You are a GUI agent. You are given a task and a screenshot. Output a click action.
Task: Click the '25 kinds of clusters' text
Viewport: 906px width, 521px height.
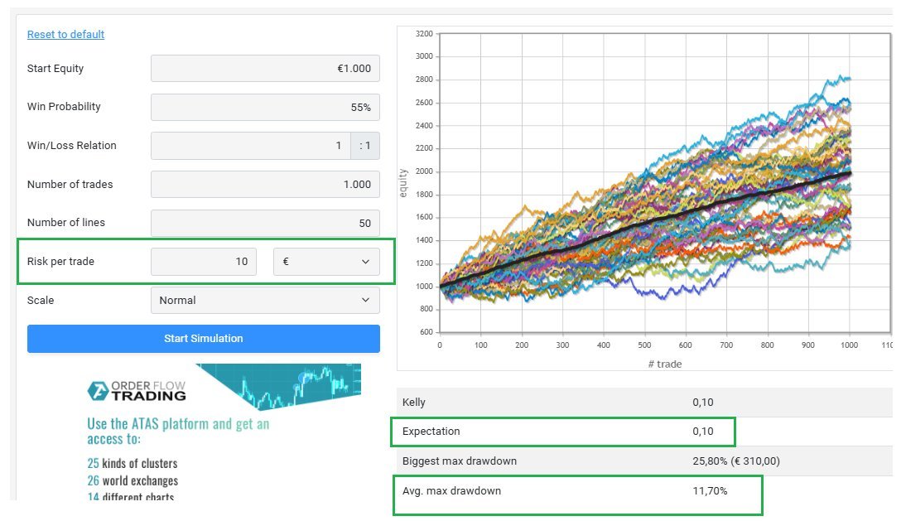[133, 463]
